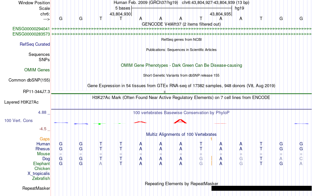This screenshot has height=196, width=312.
Task: Click the black RepeatMasker element bar
Action: tap(261, 188)
